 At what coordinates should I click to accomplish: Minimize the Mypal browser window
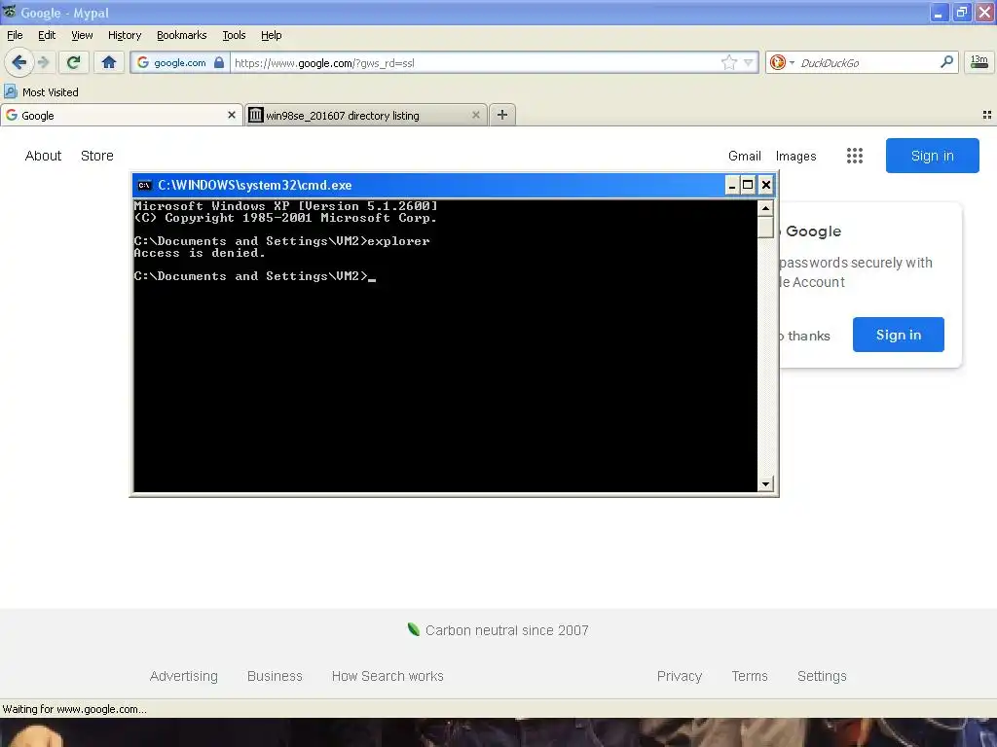click(940, 12)
